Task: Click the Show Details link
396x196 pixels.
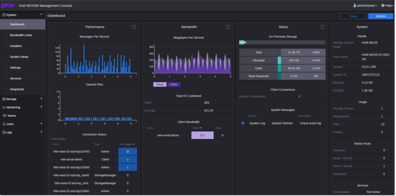Action: [58, 139]
